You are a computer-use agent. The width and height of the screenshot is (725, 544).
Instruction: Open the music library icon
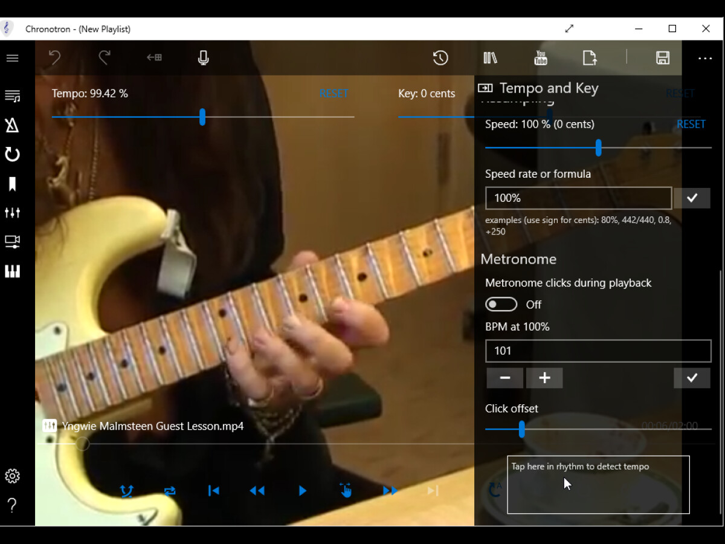[x=490, y=58]
